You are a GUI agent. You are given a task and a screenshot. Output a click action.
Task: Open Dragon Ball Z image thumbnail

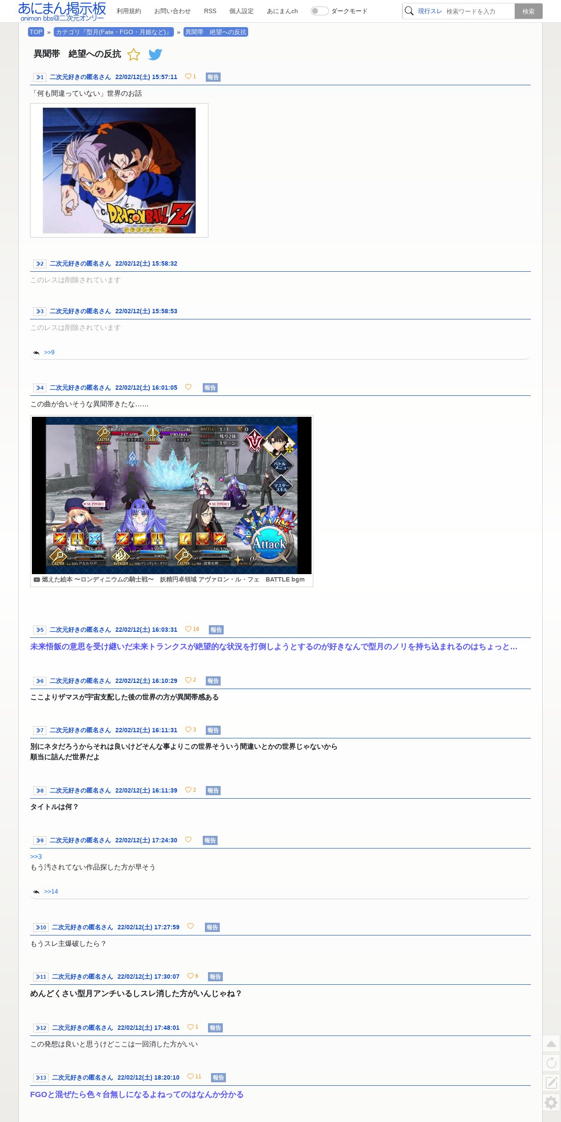[119, 170]
